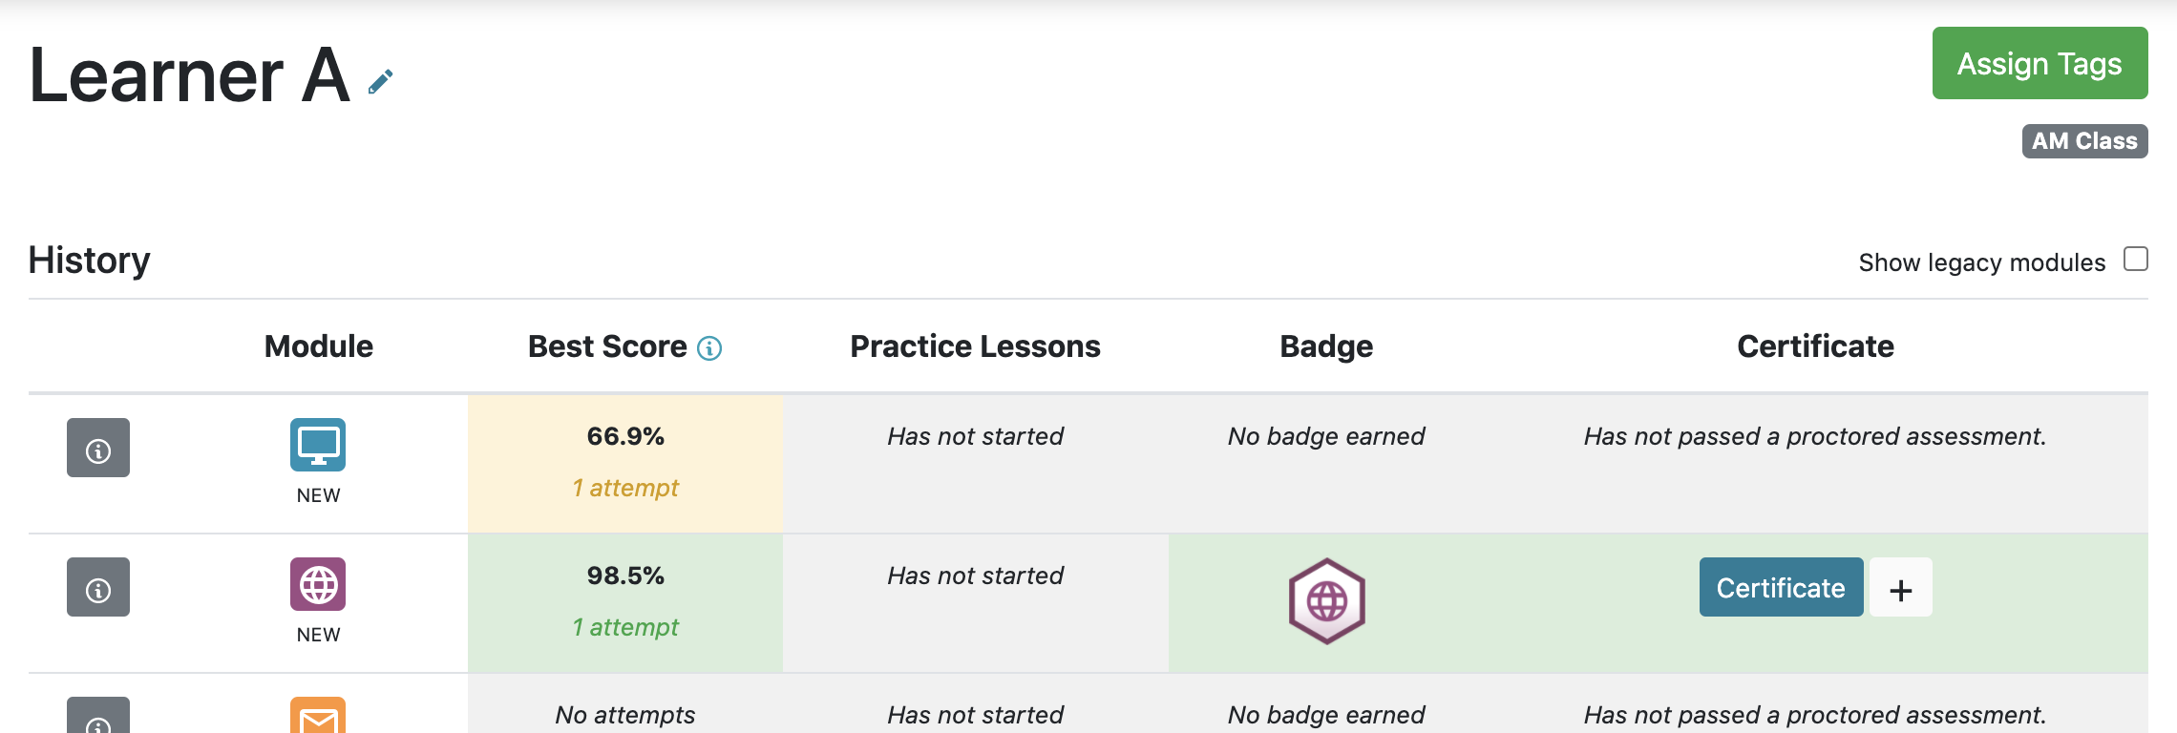Click the pencil edit icon beside Learner A
The image size is (2177, 733).
(380, 83)
